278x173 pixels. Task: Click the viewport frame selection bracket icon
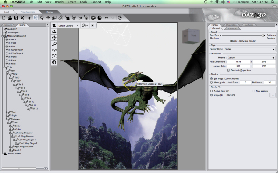click(54, 56)
